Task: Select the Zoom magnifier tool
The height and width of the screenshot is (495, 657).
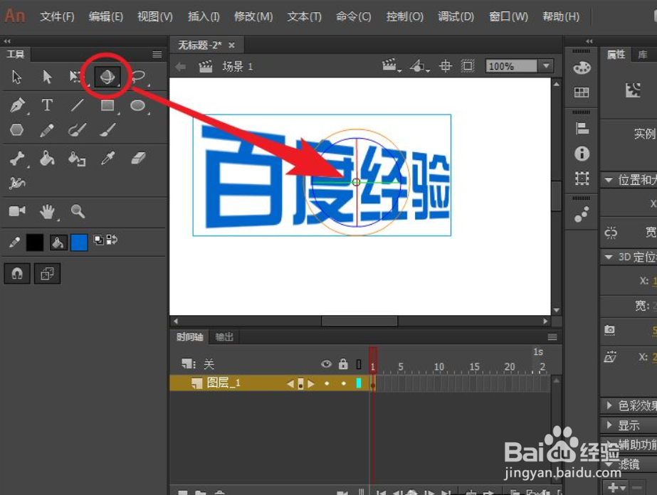Action: (78, 211)
